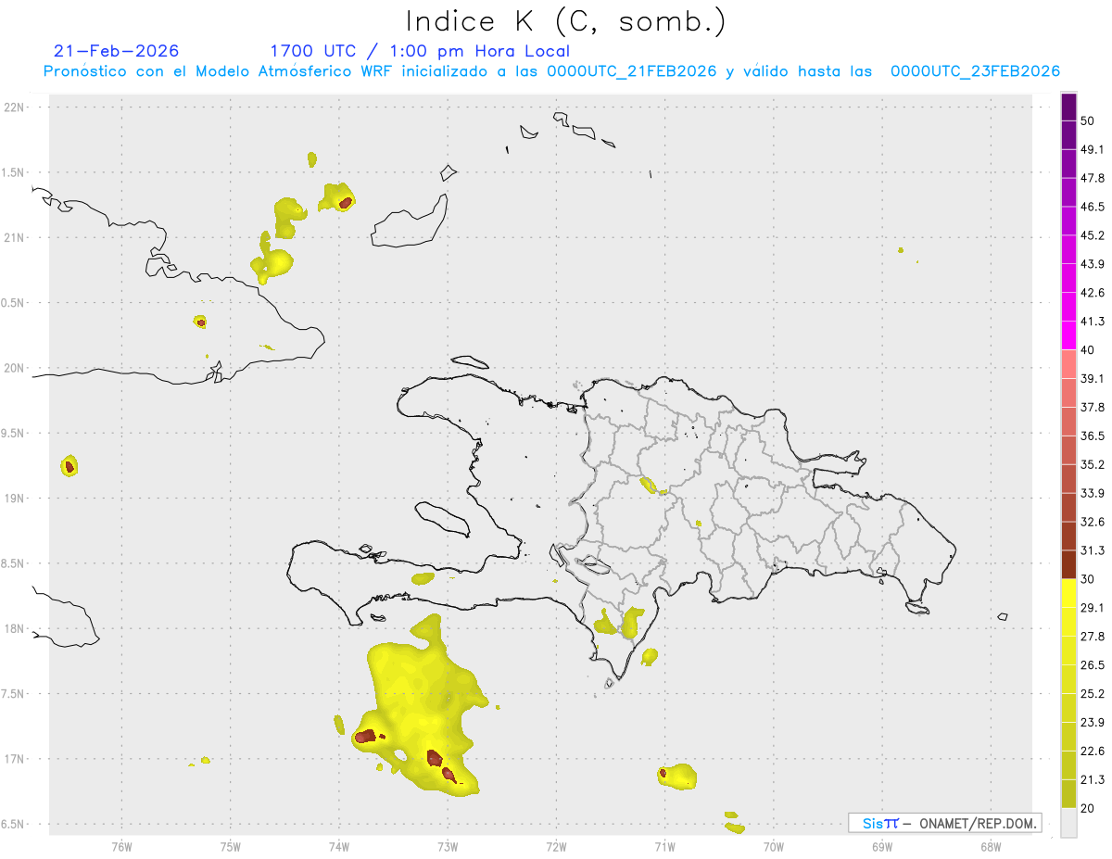Click the 'Sisπ – ONAMET/REP.DOM.' credit box
This screenshot has width=1112, height=859.
click(x=944, y=823)
